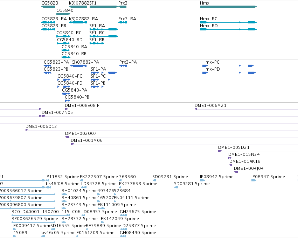The height and width of the screenshot is (238, 298).
Task: Click the Prx3 gene glyph
Action: pos(123,7)
